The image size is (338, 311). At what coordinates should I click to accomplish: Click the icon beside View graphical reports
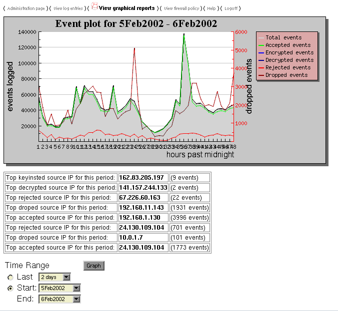click(94, 6)
